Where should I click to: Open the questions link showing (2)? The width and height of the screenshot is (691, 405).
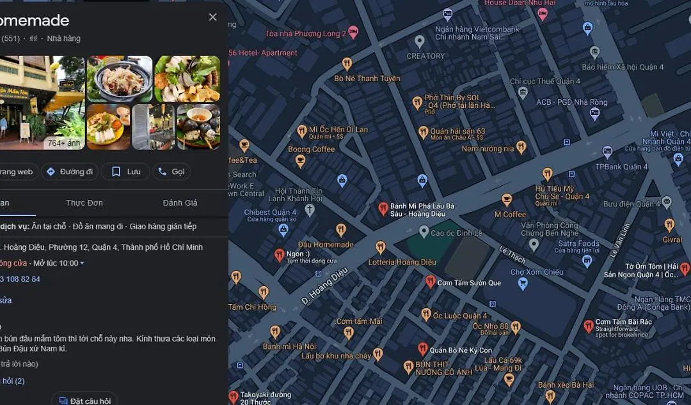[x=12, y=381]
